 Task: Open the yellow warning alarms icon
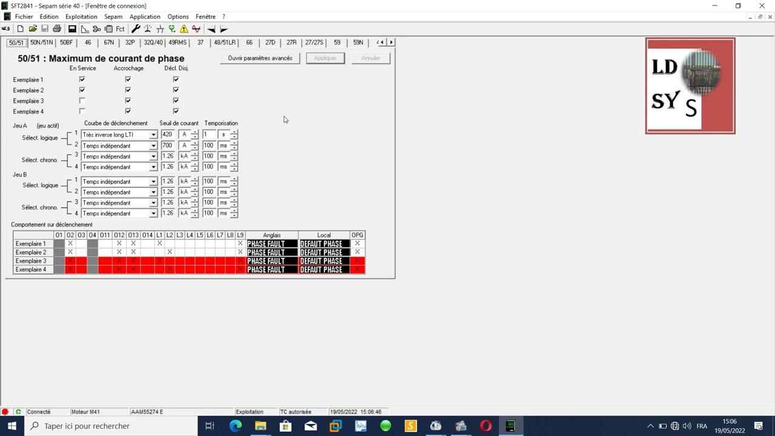tap(184, 29)
